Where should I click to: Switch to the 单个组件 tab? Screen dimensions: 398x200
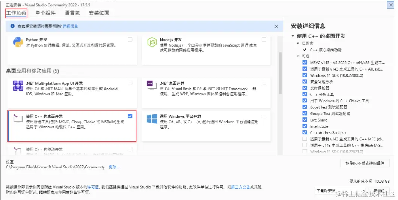point(45,13)
